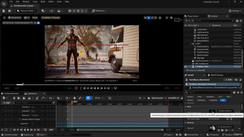Stop piloting actor with eject icon
Image resolution: width=244 pixels, height=137 pixels.
tap(35, 23)
